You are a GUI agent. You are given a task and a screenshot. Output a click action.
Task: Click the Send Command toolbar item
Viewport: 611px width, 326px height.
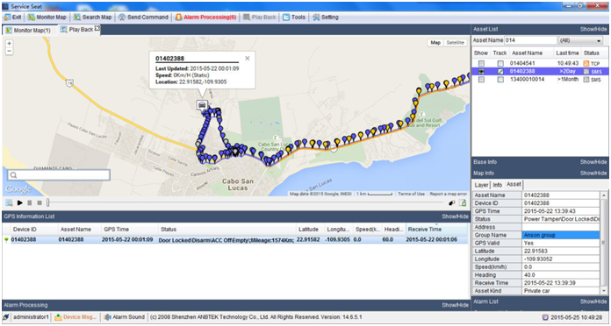(x=143, y=18)
